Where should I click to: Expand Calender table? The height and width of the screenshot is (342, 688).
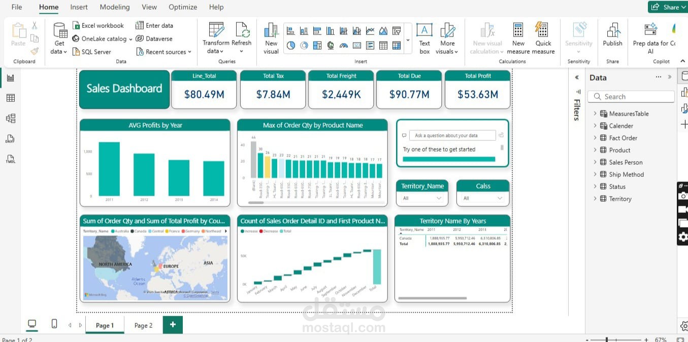tap(595, 126)
